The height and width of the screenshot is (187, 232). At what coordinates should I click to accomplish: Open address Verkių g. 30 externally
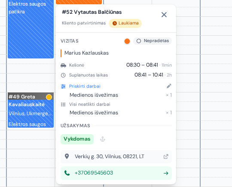point(166,156)
